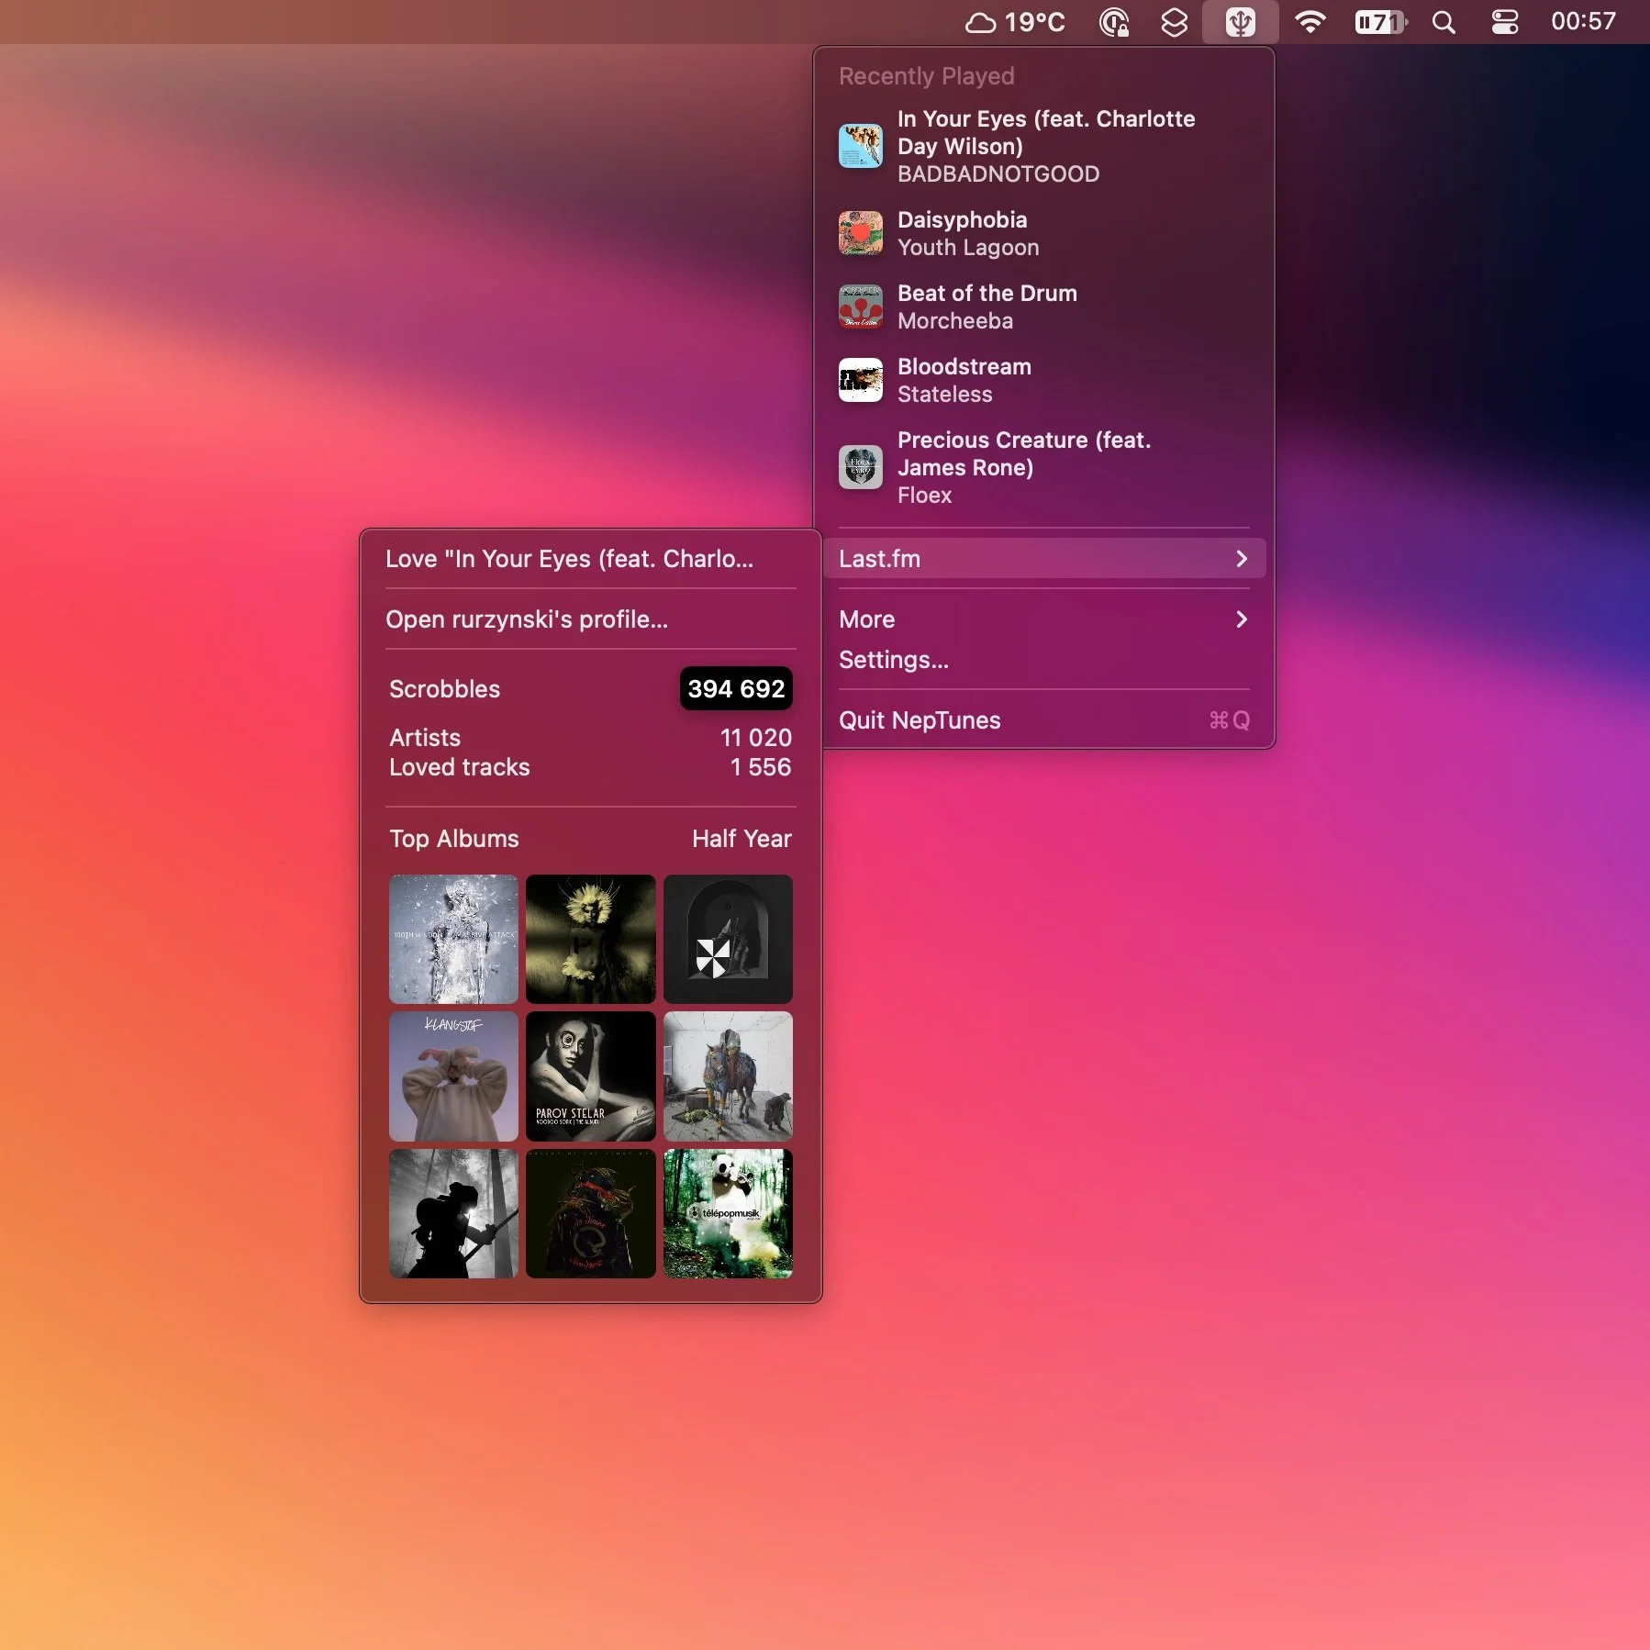This screenshot has width=1650, height=1650.
Task: Open Settings... from the menu
Action: (x=1044, y=660)
